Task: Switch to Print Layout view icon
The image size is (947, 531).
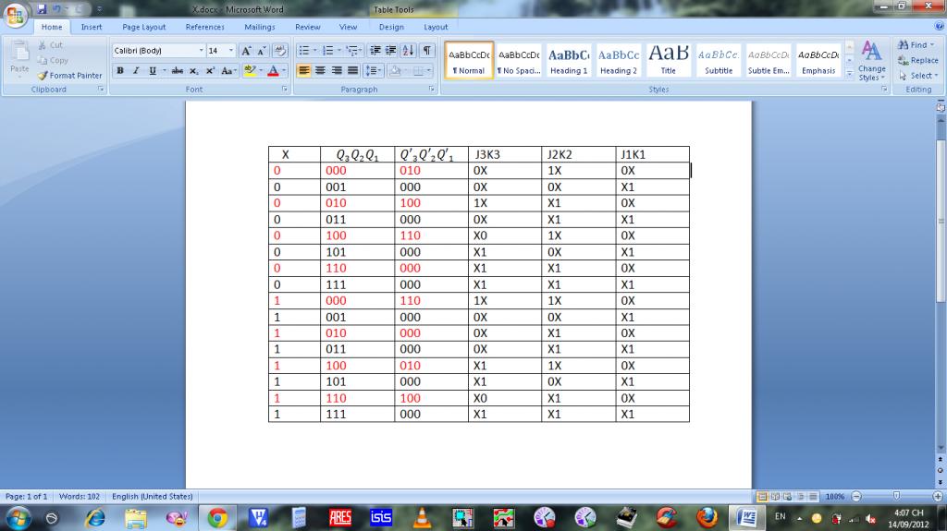Action: point(762,497)
